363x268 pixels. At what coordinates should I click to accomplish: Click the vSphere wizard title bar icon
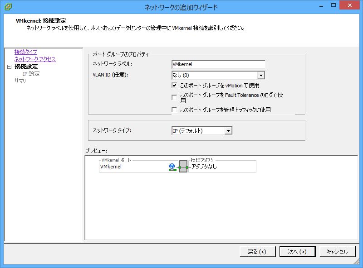tap(8, 7)
